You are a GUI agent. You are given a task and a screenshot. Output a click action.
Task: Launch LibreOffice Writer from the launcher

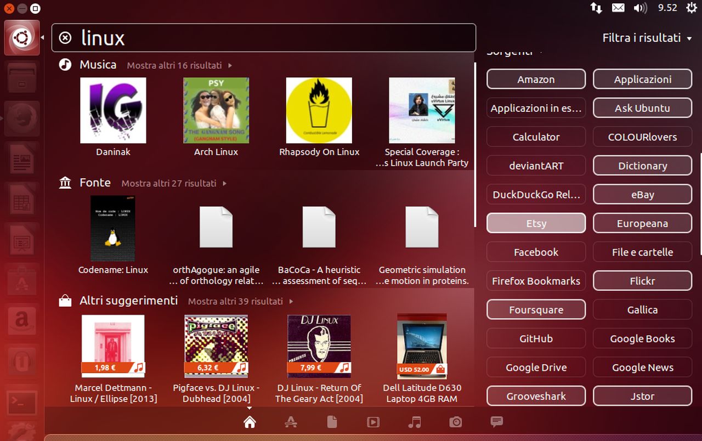[x=22, y=160]
